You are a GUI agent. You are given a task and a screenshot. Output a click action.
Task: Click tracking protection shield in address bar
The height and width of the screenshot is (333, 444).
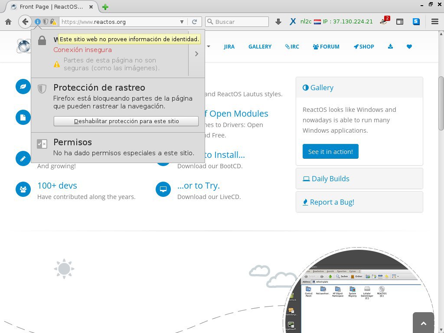point(45,22)
